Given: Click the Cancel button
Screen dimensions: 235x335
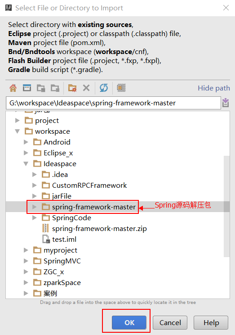Looking at the screenshot, I should (x=170, y=322).
